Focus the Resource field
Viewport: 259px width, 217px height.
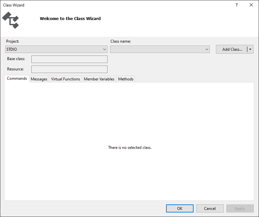69,69
